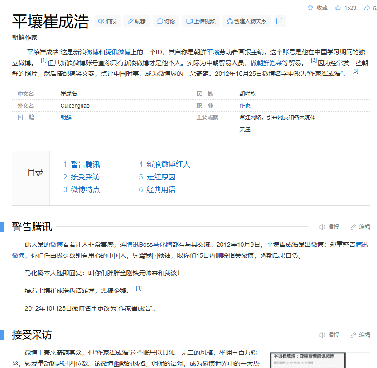Open the 微博 link in the intro paragraph
The height and width of the screenshot is (368, 377).
point(92,52)
